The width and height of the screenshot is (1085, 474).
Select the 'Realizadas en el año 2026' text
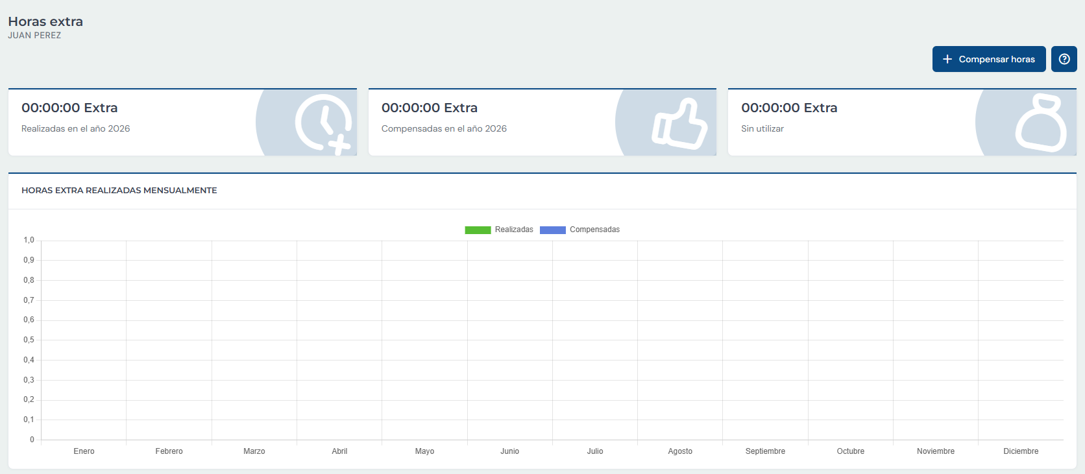(x=75, y=128)
